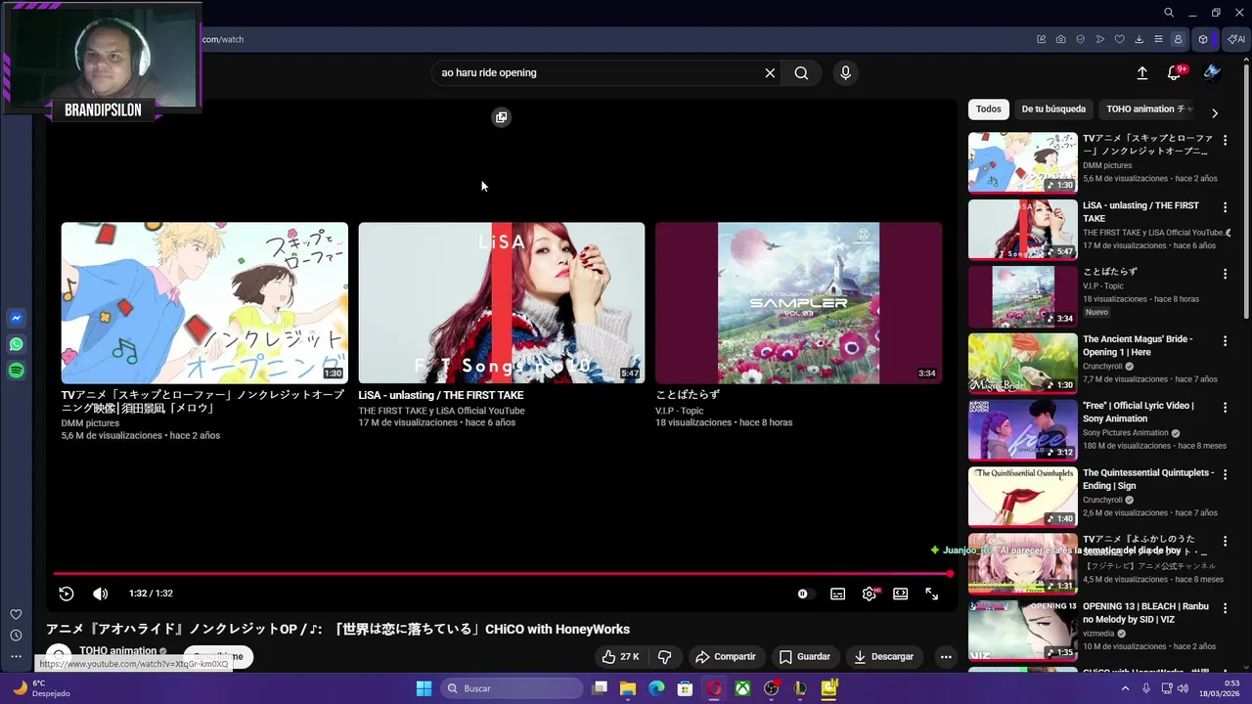The image size is (1252, 704).
Task: Open Xbox app from taskbar
Action: [x=743, y=688]
